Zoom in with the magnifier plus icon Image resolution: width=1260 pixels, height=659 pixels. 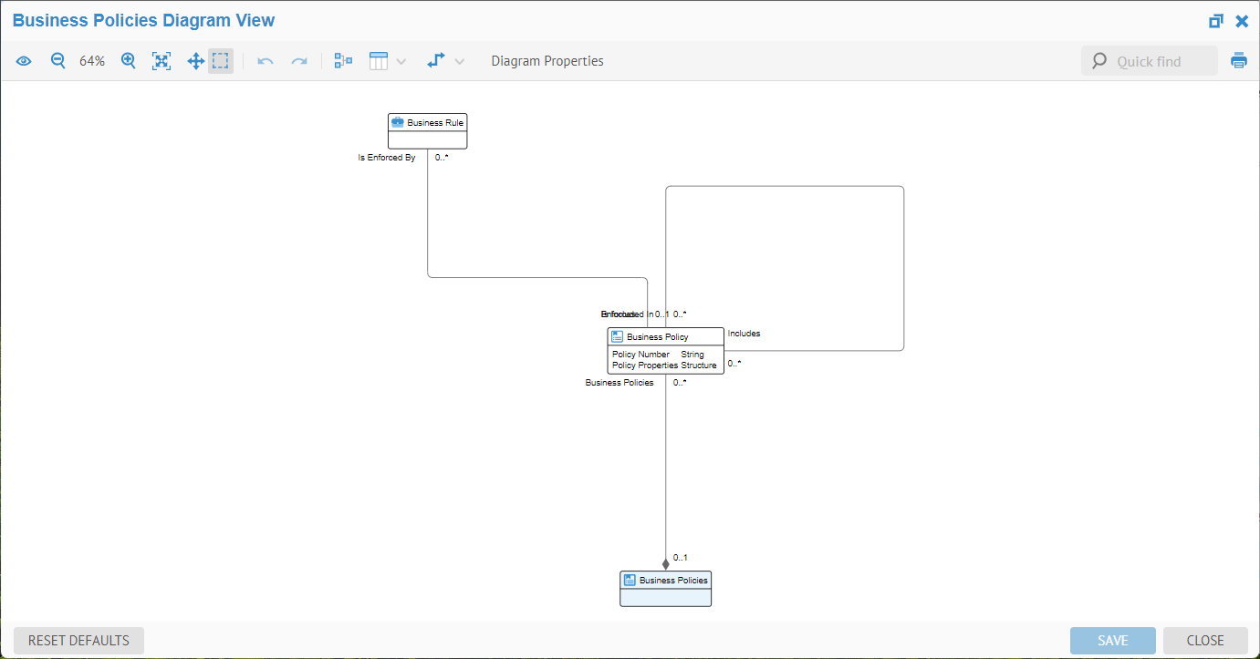[129, 61]
